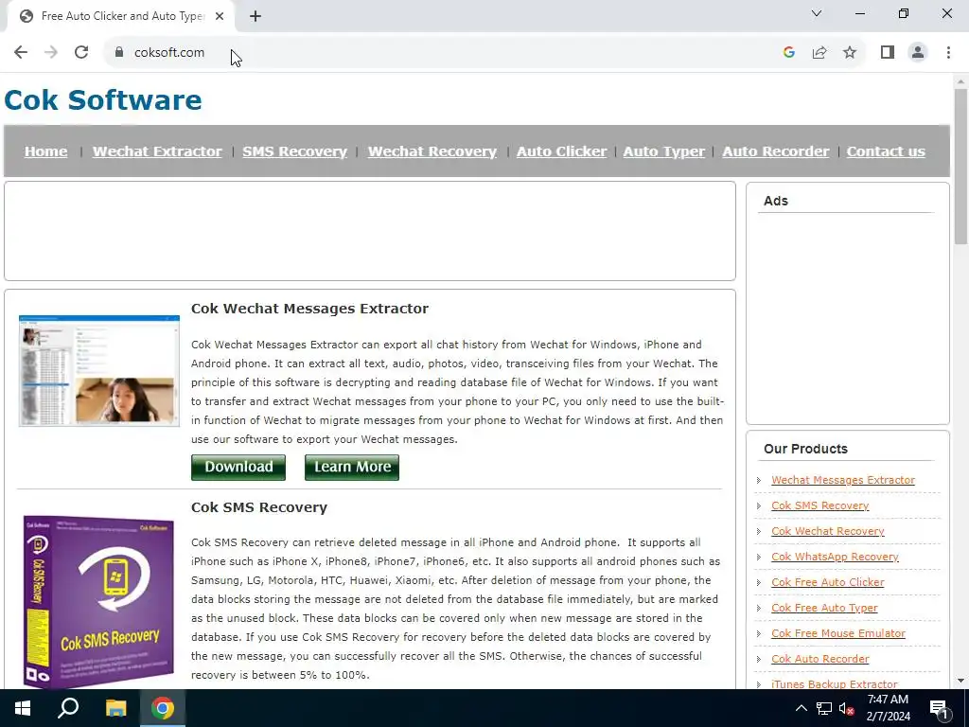Reload the coksoft.com page
Screen dimensions: 969x727
(81, 52)
